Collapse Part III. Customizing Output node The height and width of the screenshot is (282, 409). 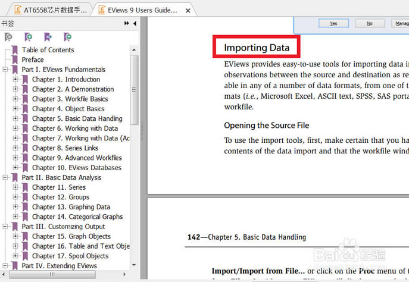tap(5, 227)
